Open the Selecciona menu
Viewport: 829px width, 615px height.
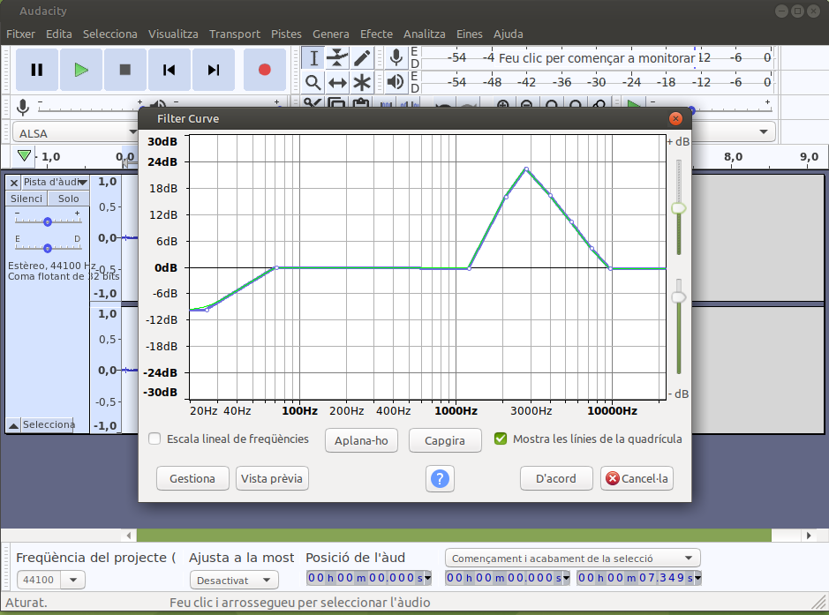(110, 34)
